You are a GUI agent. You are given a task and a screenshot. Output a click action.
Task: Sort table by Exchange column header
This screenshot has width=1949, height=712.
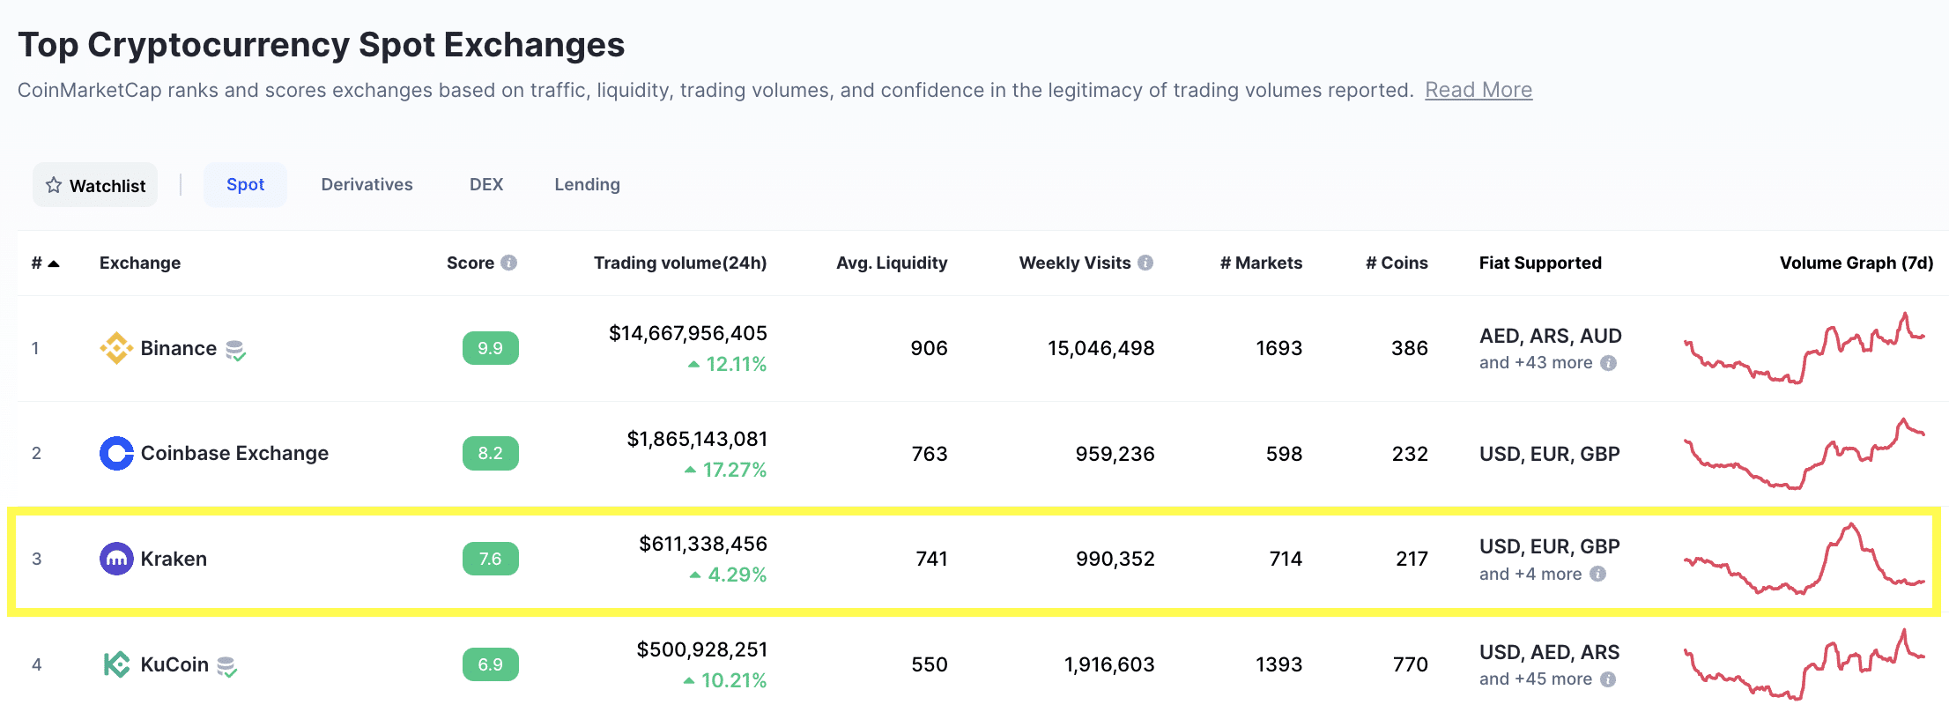(x=140, y=263)
